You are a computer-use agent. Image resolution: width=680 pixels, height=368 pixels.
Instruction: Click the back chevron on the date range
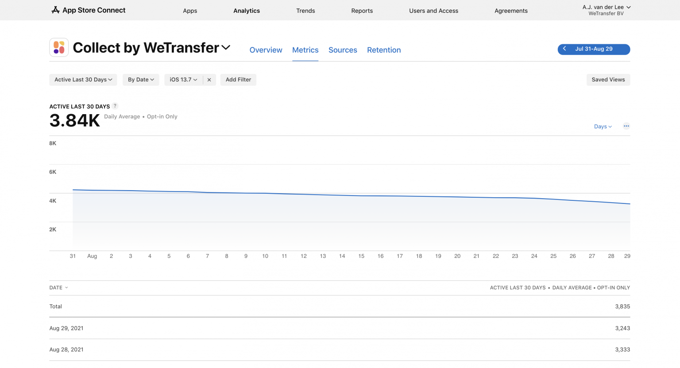tap(564, 49)
